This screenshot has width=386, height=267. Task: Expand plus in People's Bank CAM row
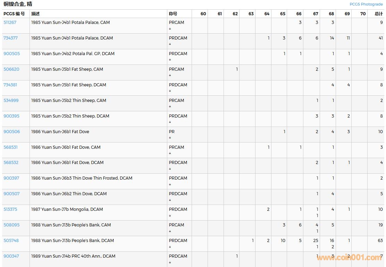[170, 231]
